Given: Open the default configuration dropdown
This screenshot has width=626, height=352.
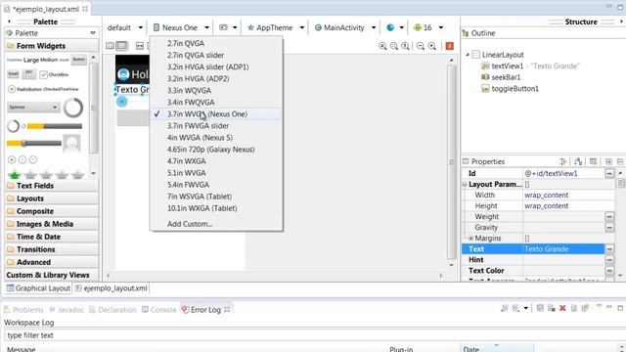Looking at the screenshot, I should click(x=125, y=27).
